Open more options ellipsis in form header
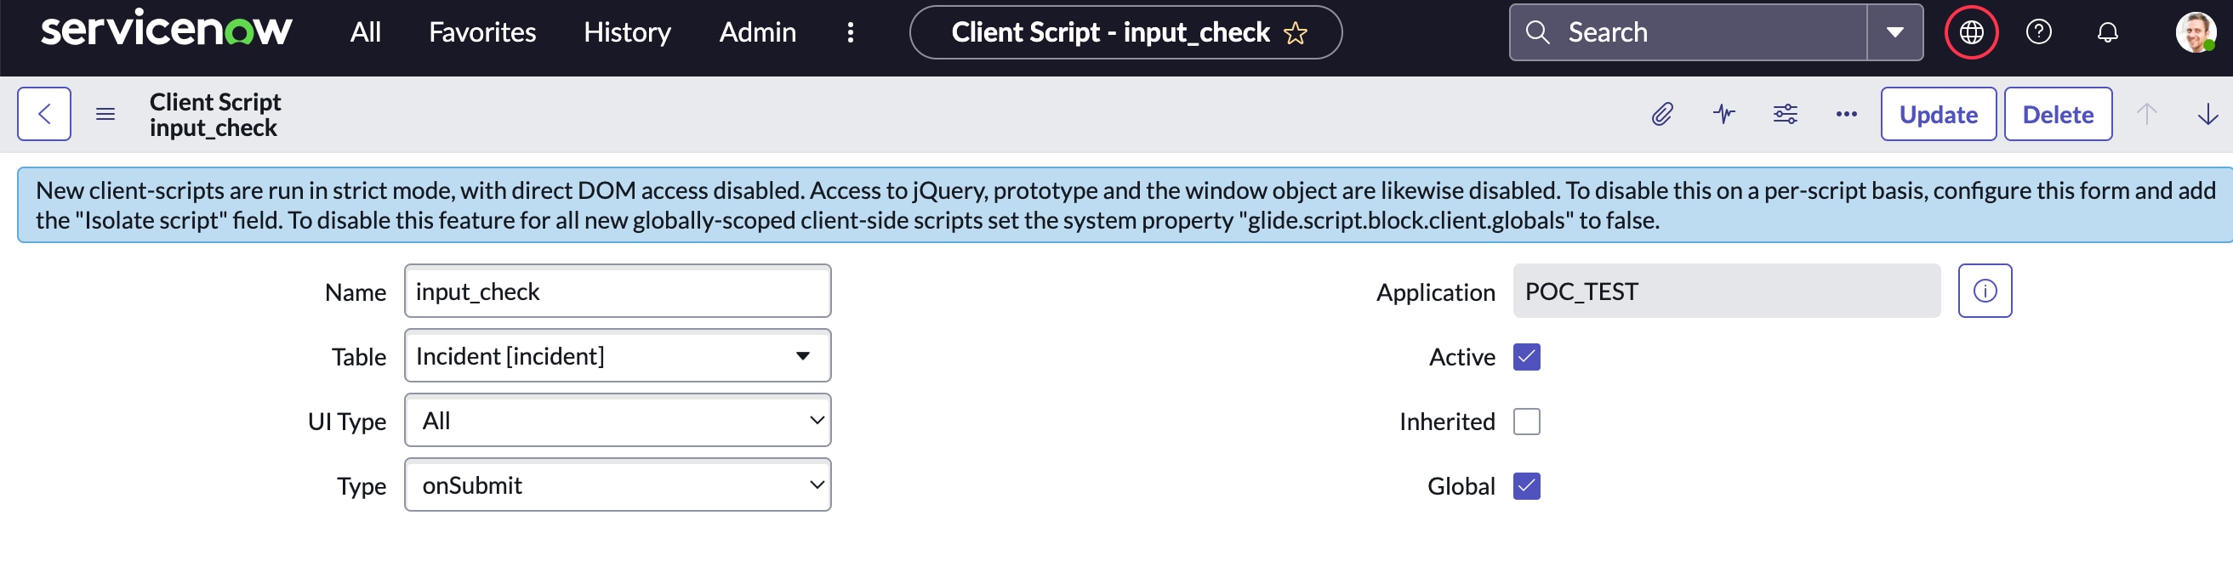Screen dimensions: 2233x572 coord(1845,114)
